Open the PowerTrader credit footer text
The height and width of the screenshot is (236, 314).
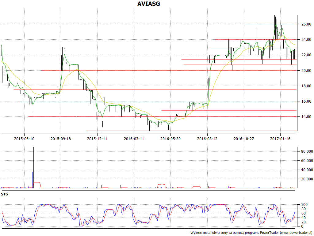[251, 233]
